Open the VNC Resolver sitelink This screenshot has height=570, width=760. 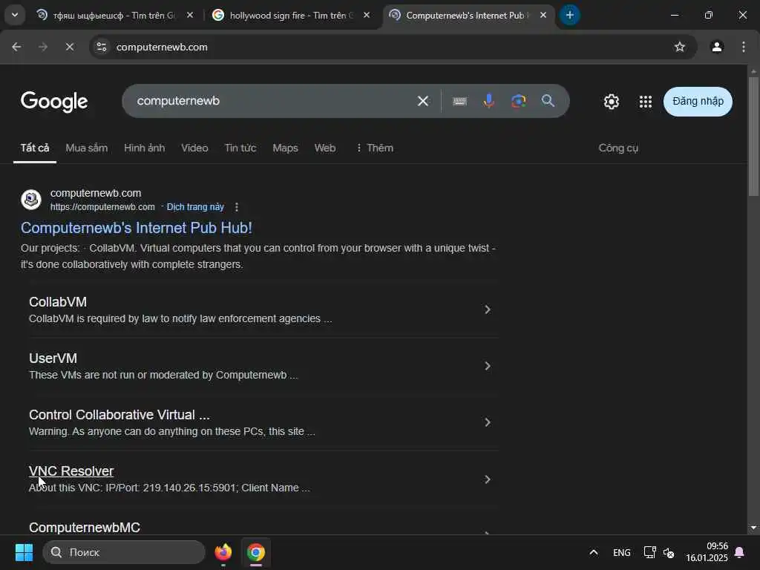click(x=71, y=471)
